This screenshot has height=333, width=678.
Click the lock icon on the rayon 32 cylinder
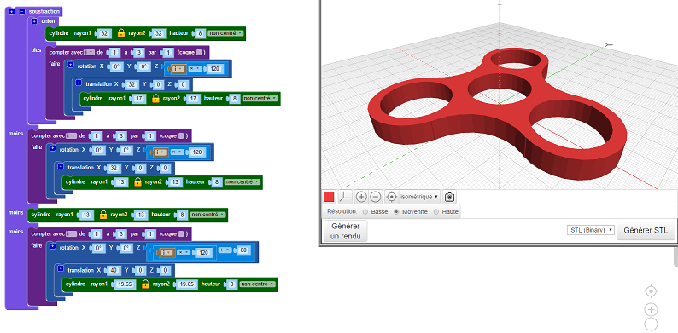point(121,32)
